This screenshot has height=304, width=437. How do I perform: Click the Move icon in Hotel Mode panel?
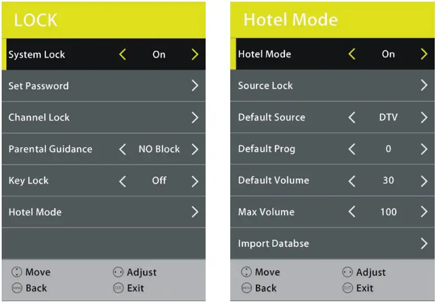pos(246,273)
